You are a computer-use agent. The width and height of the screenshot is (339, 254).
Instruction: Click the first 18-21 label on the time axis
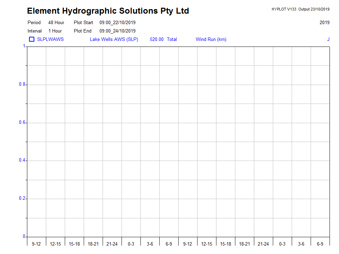point(93,244)
